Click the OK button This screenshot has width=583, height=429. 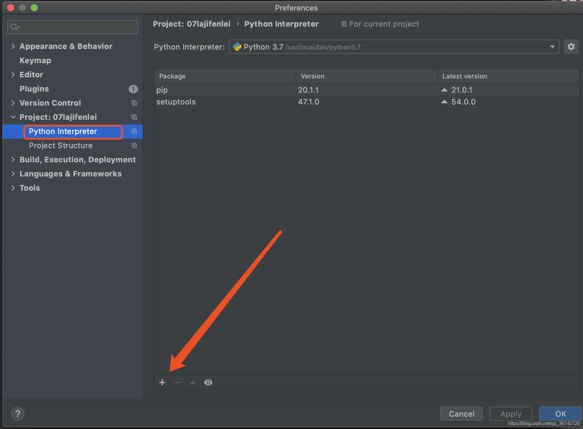(561, 414)
